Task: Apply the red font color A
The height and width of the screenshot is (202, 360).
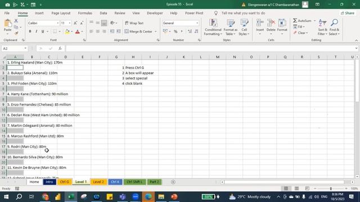Action: click(x=78, y=31)
